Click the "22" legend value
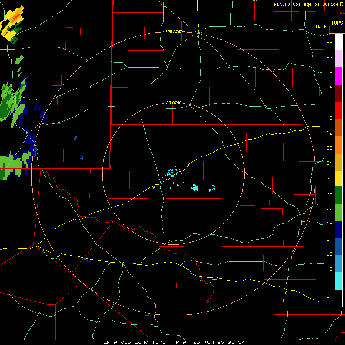This screenshot has width=345, height=345. [x=329, y=209]
